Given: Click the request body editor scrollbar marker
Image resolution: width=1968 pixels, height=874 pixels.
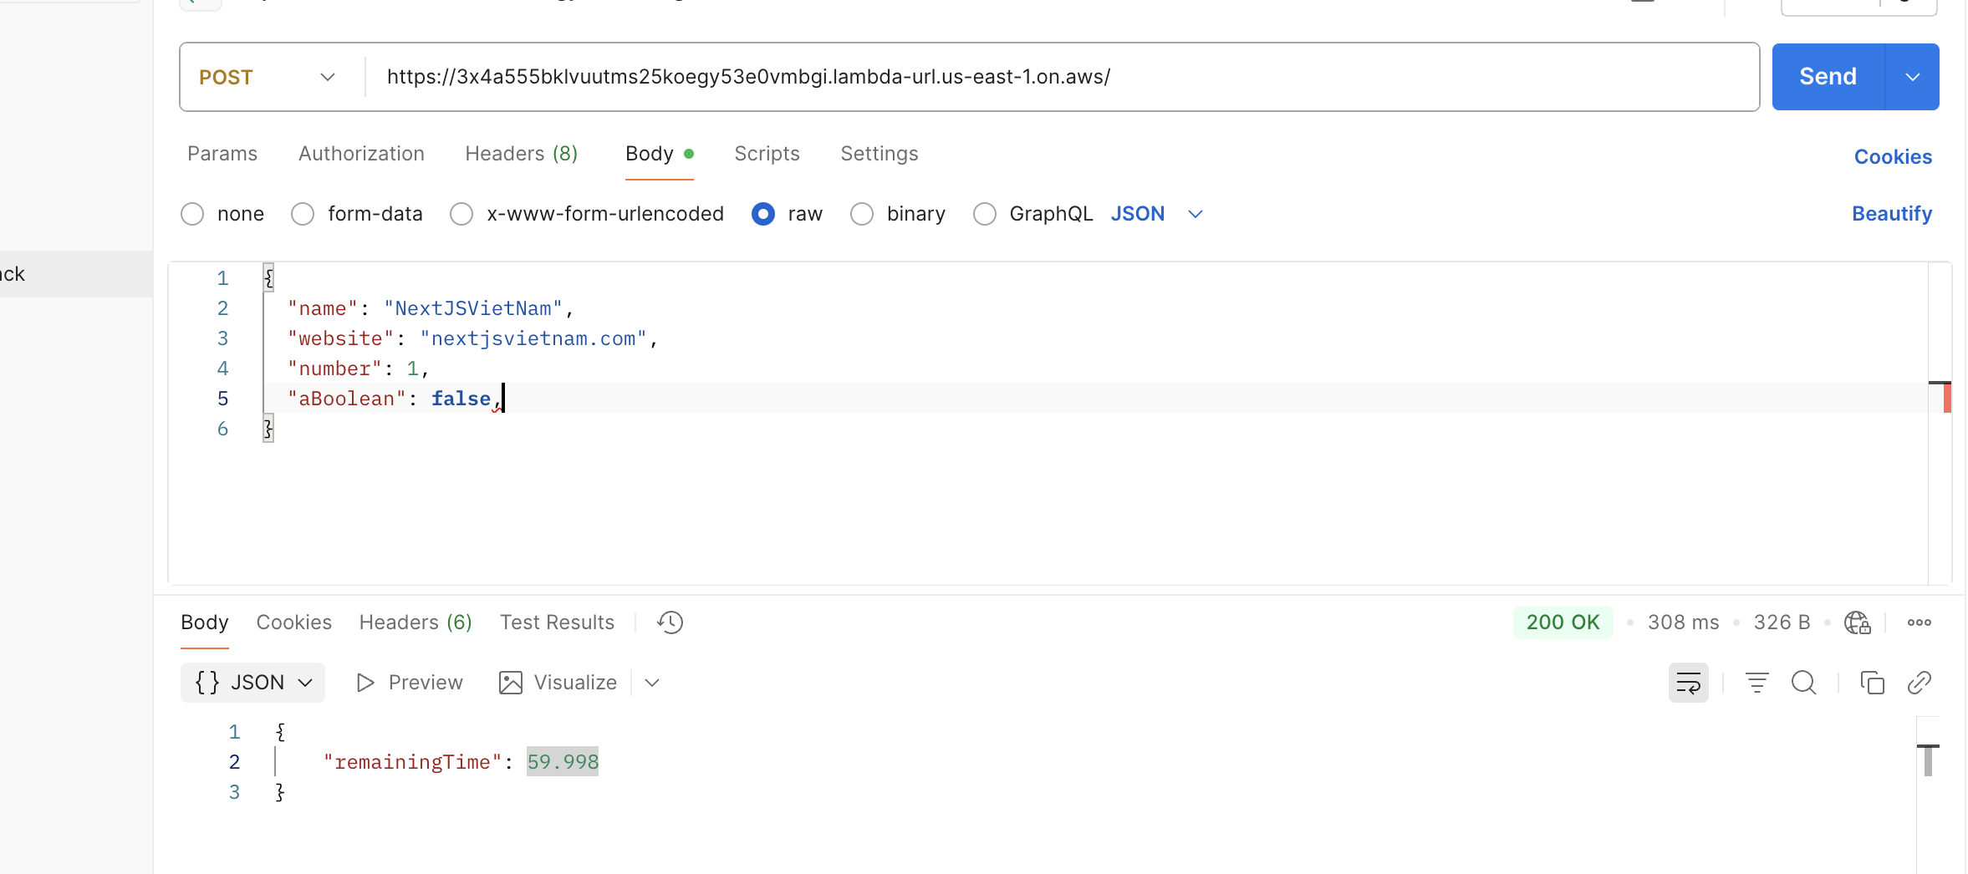Looking at the screenshot, I should (x=1945, y=397).
